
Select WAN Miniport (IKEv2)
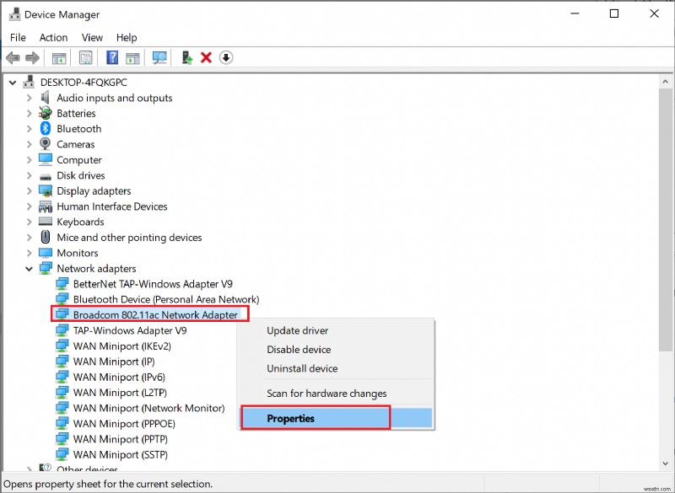(x=121, y=346)
